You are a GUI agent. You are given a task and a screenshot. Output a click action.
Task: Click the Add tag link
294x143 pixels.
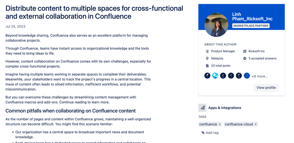coord(212,133)
